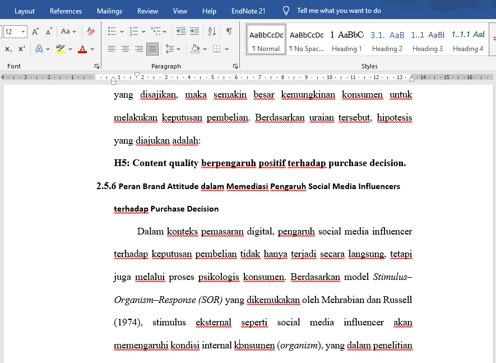Expand shading color options arrow
Viewport: 496px width, 363px height.
(x=205, y=49)
